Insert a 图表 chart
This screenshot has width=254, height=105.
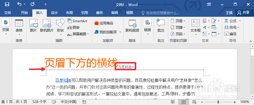pyautogui.click(x=74, y=28)
